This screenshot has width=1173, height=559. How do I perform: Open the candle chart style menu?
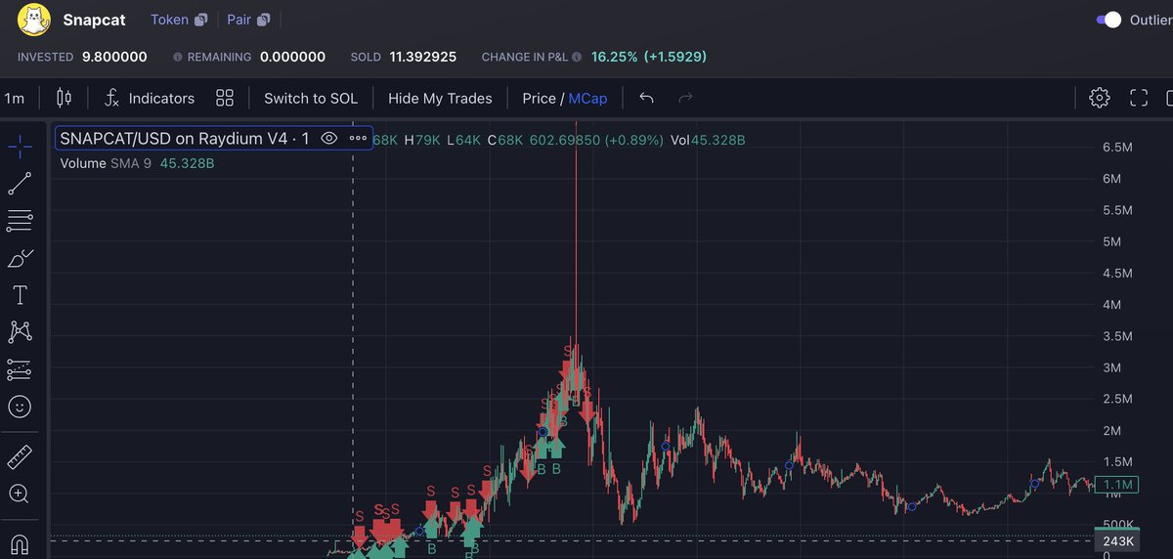[65, 98]
